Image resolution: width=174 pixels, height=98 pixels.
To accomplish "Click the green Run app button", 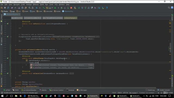I will pyautogui.click(x=55, y=8).
